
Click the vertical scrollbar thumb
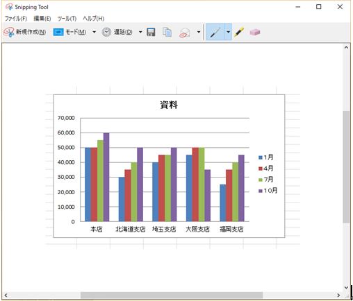pos(346,166)
